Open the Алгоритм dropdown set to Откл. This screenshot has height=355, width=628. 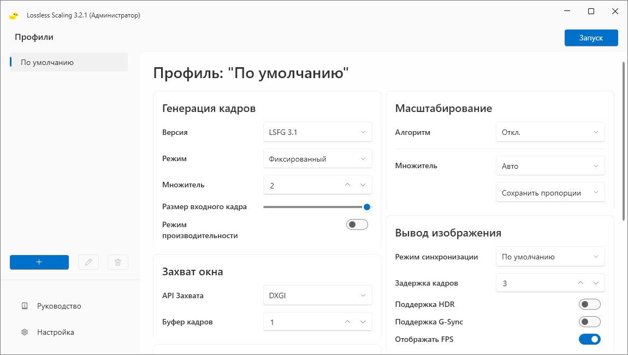click(550, 132)
